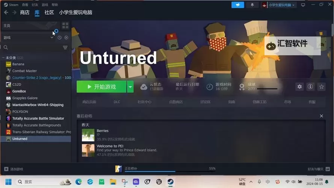Viewport: 334px width, 188px height.
Task: Click the 主页 library home button
Action: click(x=30, y=26)
